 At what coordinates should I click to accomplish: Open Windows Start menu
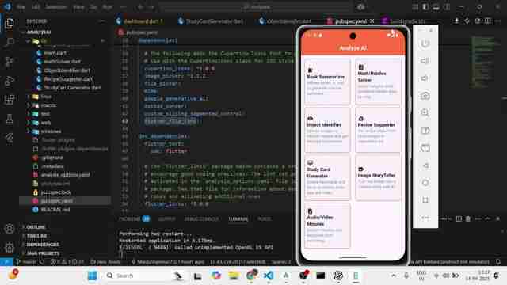click(92, 275)
